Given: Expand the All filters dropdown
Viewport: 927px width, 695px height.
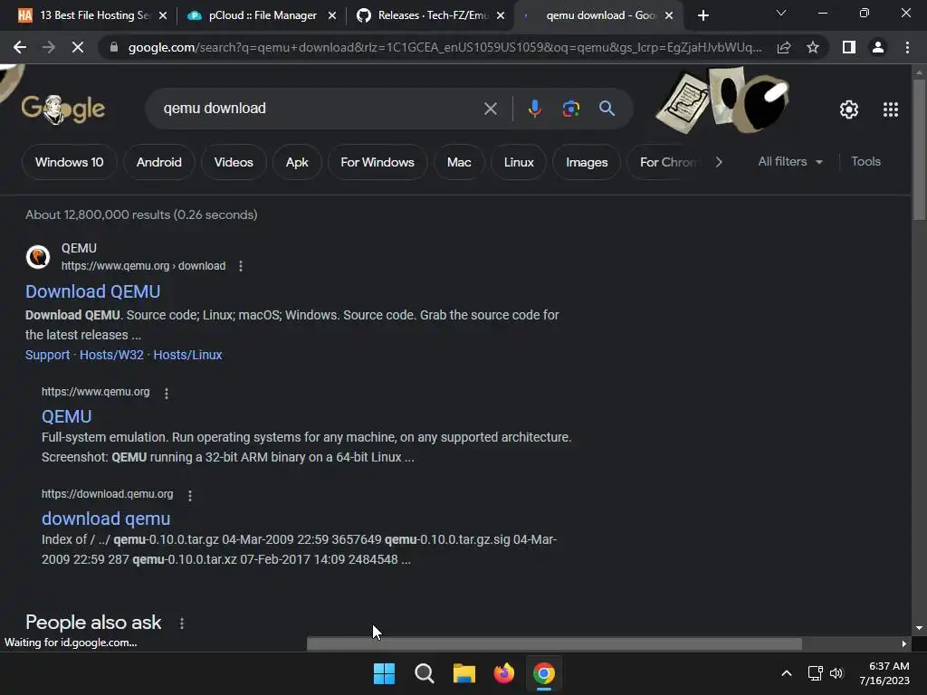Looking at the screenshot, I should [789, 161].
